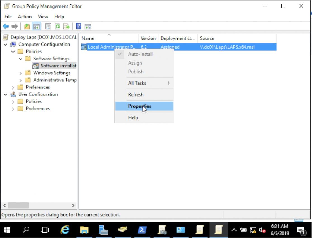Click the Export List toolbar icon
The image size is (312, 238).
67,26
